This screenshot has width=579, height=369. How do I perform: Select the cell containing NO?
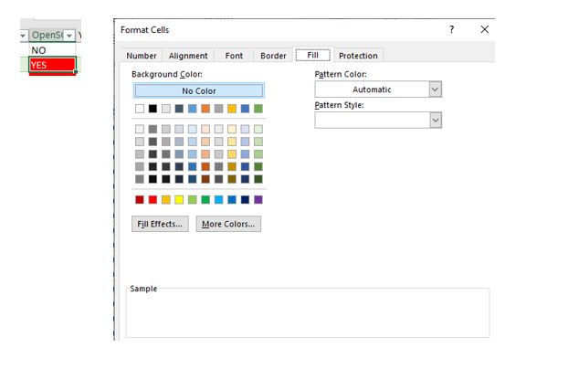pyautogui.click(x=51, y=50)
